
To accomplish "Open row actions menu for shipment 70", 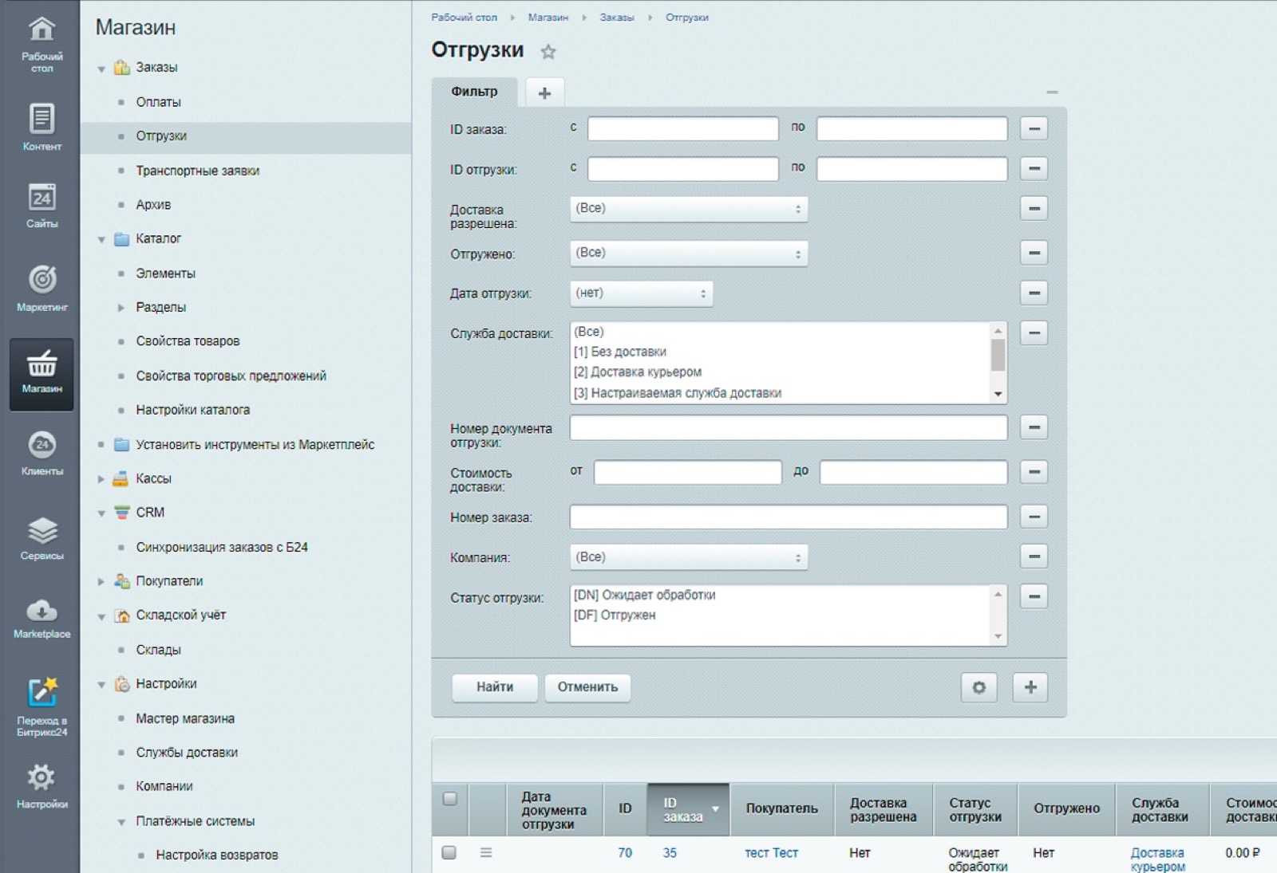I will point(486,852).
